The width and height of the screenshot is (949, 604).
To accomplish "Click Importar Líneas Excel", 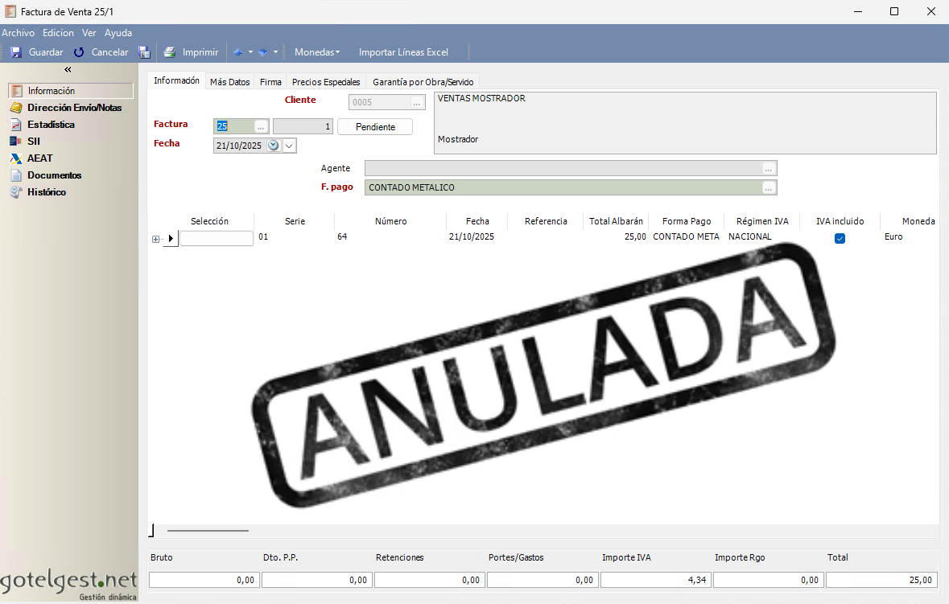I will pos(403,51).
